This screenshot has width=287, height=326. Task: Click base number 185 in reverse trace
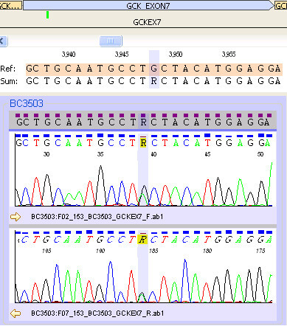(x=153, y=251)
